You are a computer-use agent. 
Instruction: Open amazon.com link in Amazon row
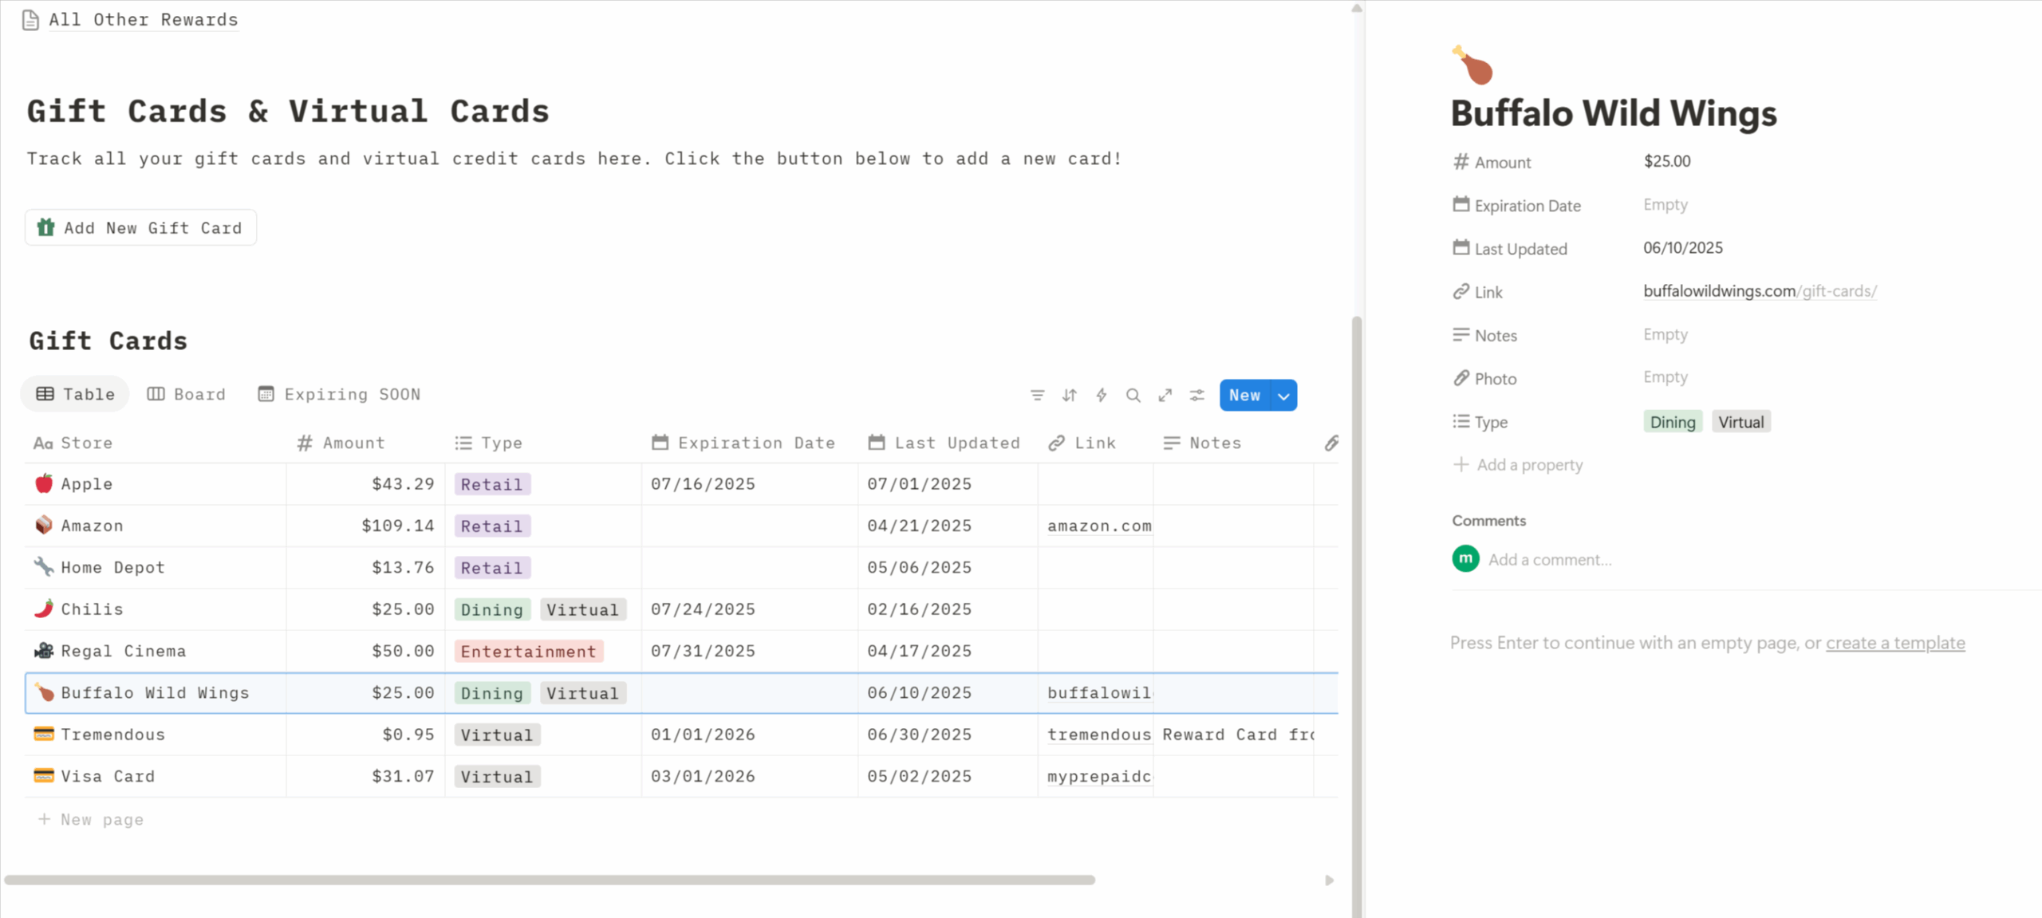tap(1099, 526)
